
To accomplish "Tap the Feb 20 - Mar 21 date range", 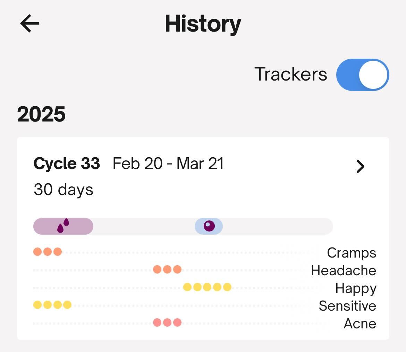I will 168,164.
